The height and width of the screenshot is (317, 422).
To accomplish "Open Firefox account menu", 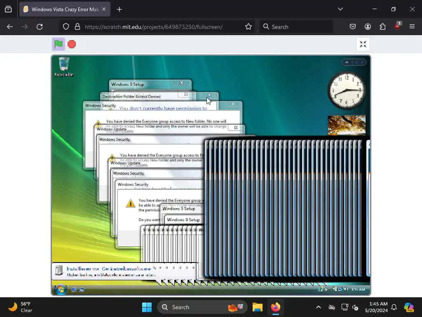I will [368, 27].
